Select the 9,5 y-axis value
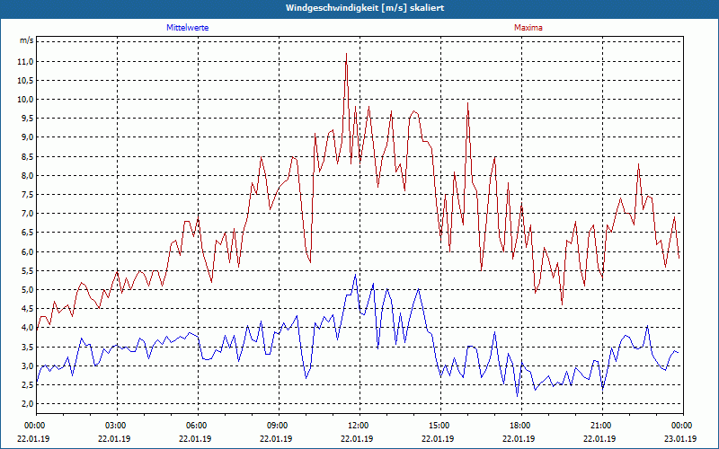Viewport: 719px width, 449px height. 27,119
